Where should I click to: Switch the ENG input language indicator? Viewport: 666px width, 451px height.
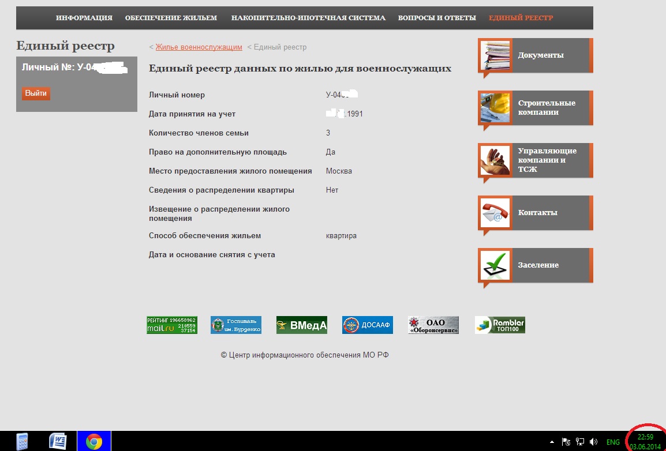(x=612, y=442)
